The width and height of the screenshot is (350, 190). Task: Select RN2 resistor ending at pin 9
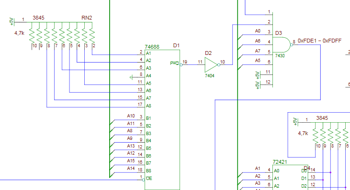coord(39,36)
